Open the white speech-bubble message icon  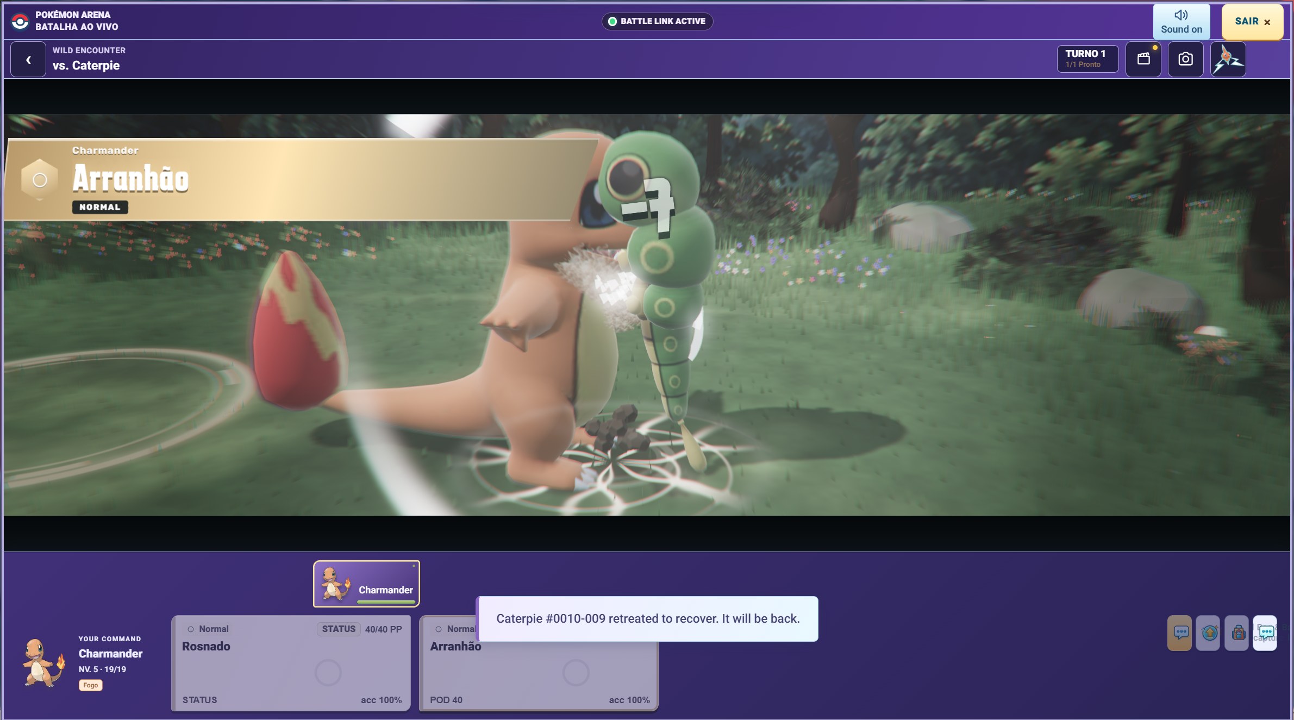1265,633
